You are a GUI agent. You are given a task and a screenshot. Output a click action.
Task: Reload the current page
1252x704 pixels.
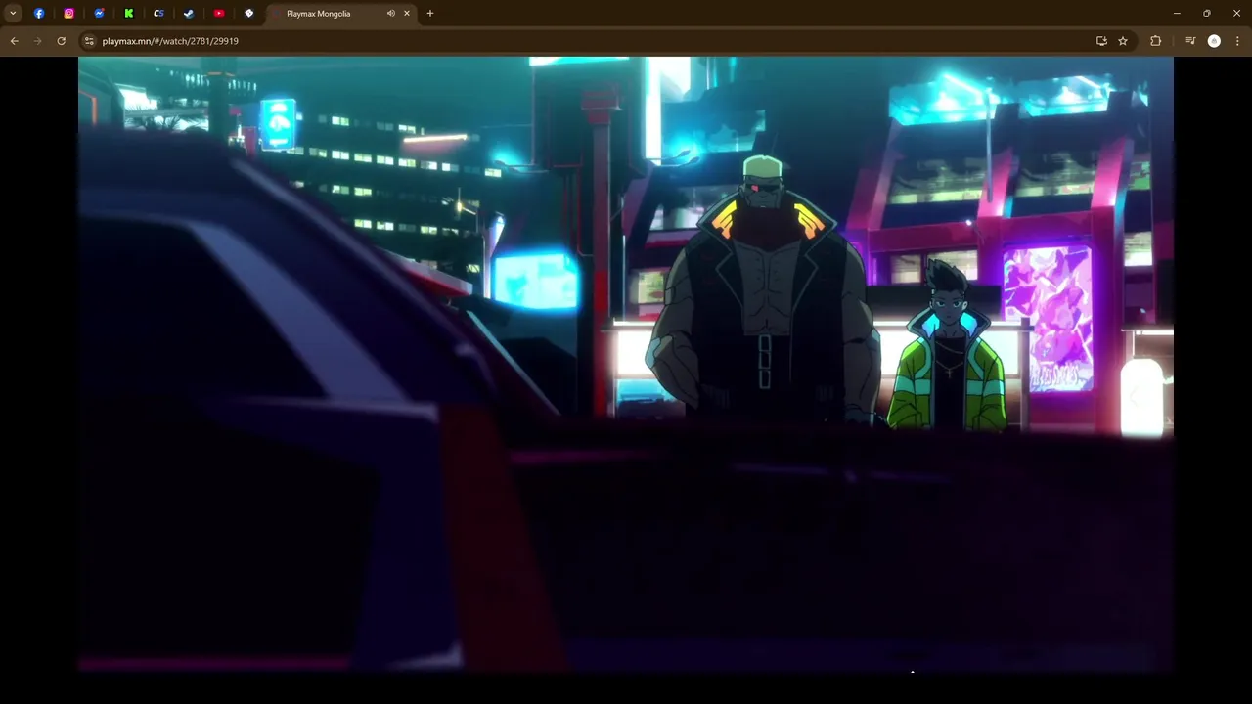pyautogui.click(x=62, y=41)
